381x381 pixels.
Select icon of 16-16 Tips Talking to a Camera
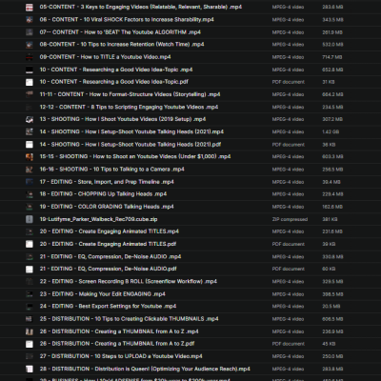[30, 170]
